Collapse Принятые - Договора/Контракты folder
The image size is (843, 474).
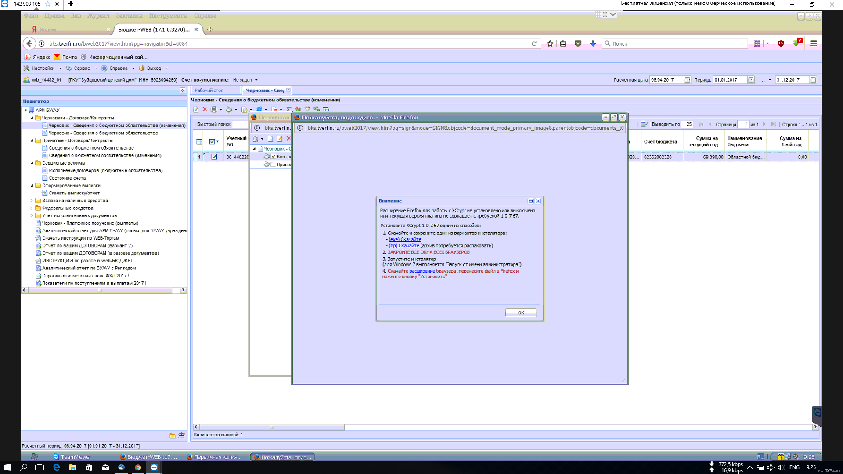[x=32, y=140]
